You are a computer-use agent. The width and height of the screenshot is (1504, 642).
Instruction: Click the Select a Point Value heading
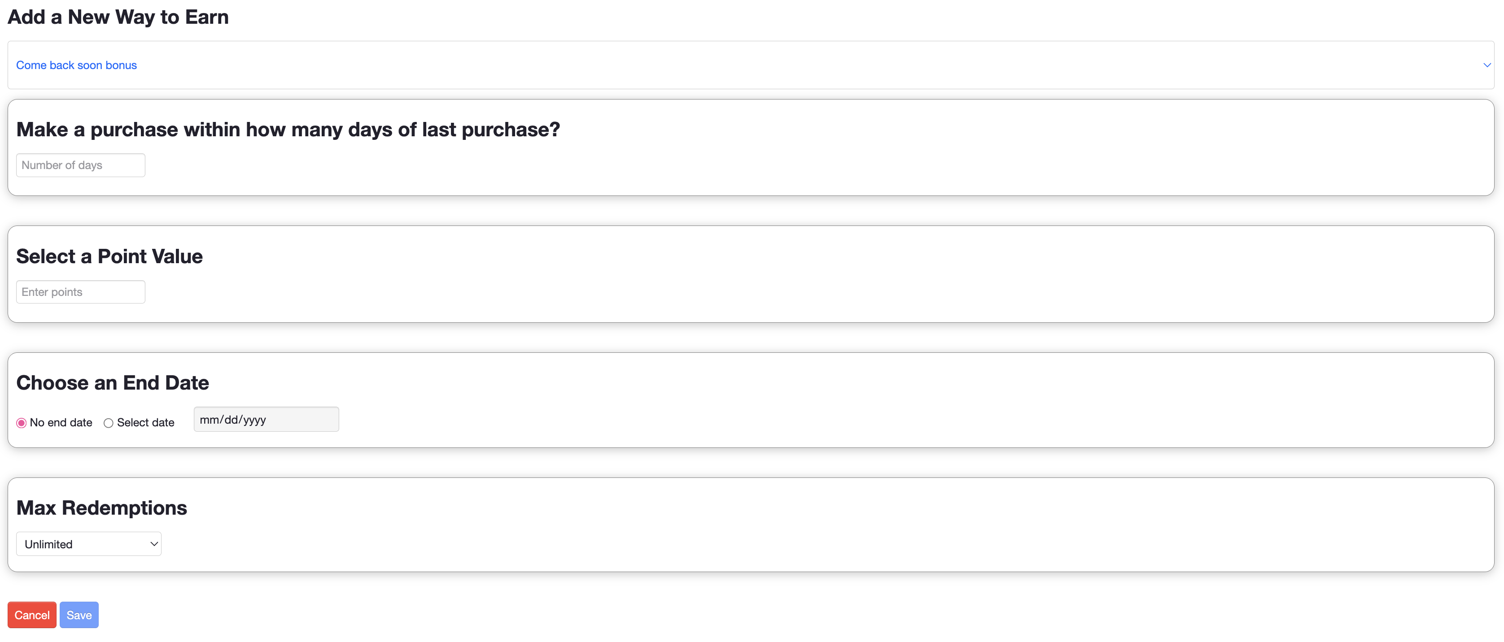tap(109, 256)
